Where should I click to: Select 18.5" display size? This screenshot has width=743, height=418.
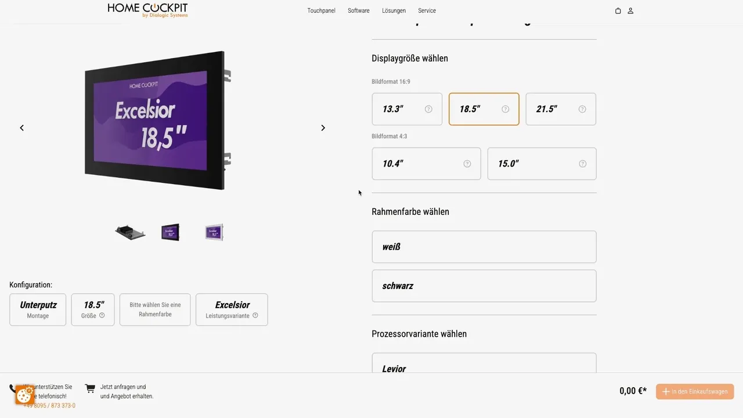(x=484, y=109)
